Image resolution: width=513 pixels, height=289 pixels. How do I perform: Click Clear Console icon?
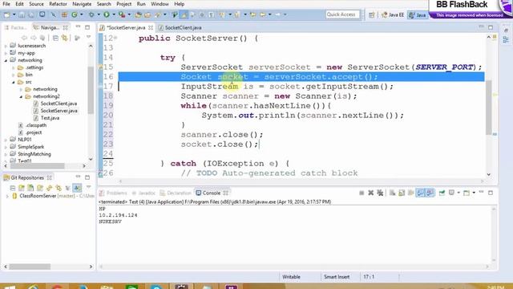pyautogui.click(x=392, y=193)
